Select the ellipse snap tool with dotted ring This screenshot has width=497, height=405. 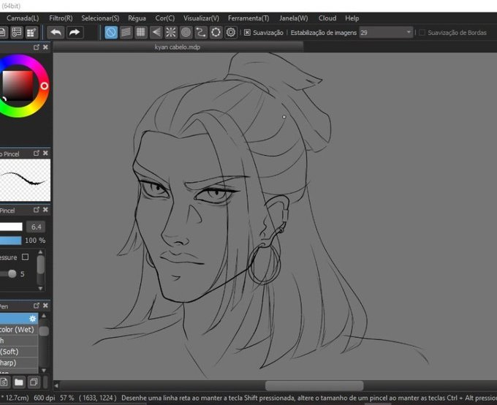[x=216, y=32]
